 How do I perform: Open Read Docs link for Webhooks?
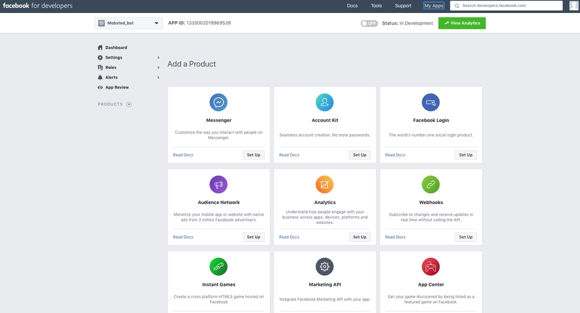395,237
